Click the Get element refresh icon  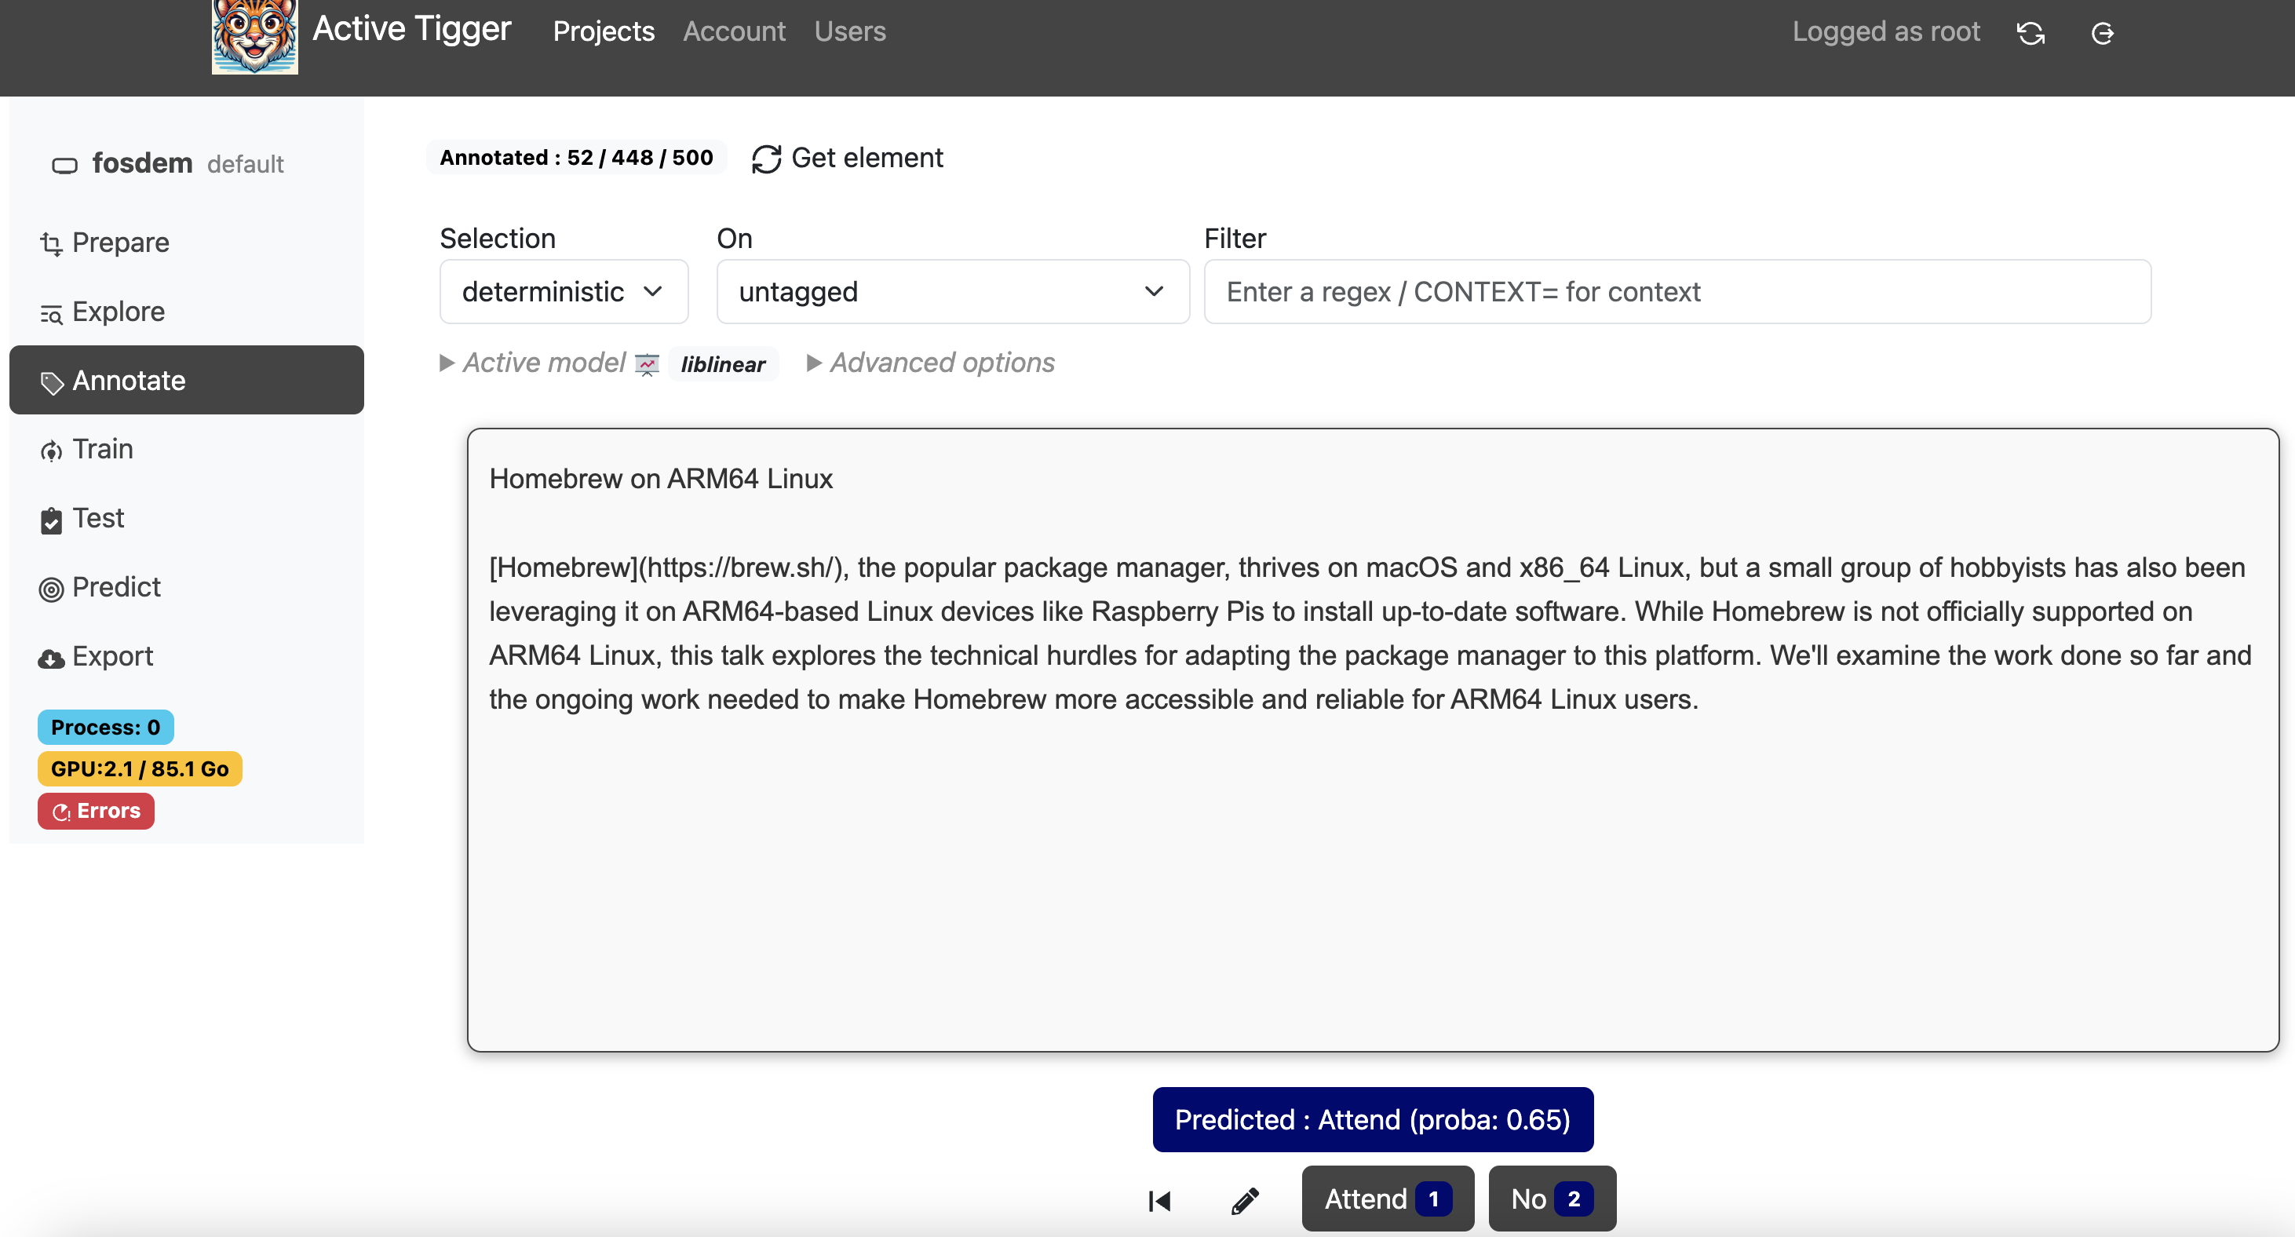point(766,159)
